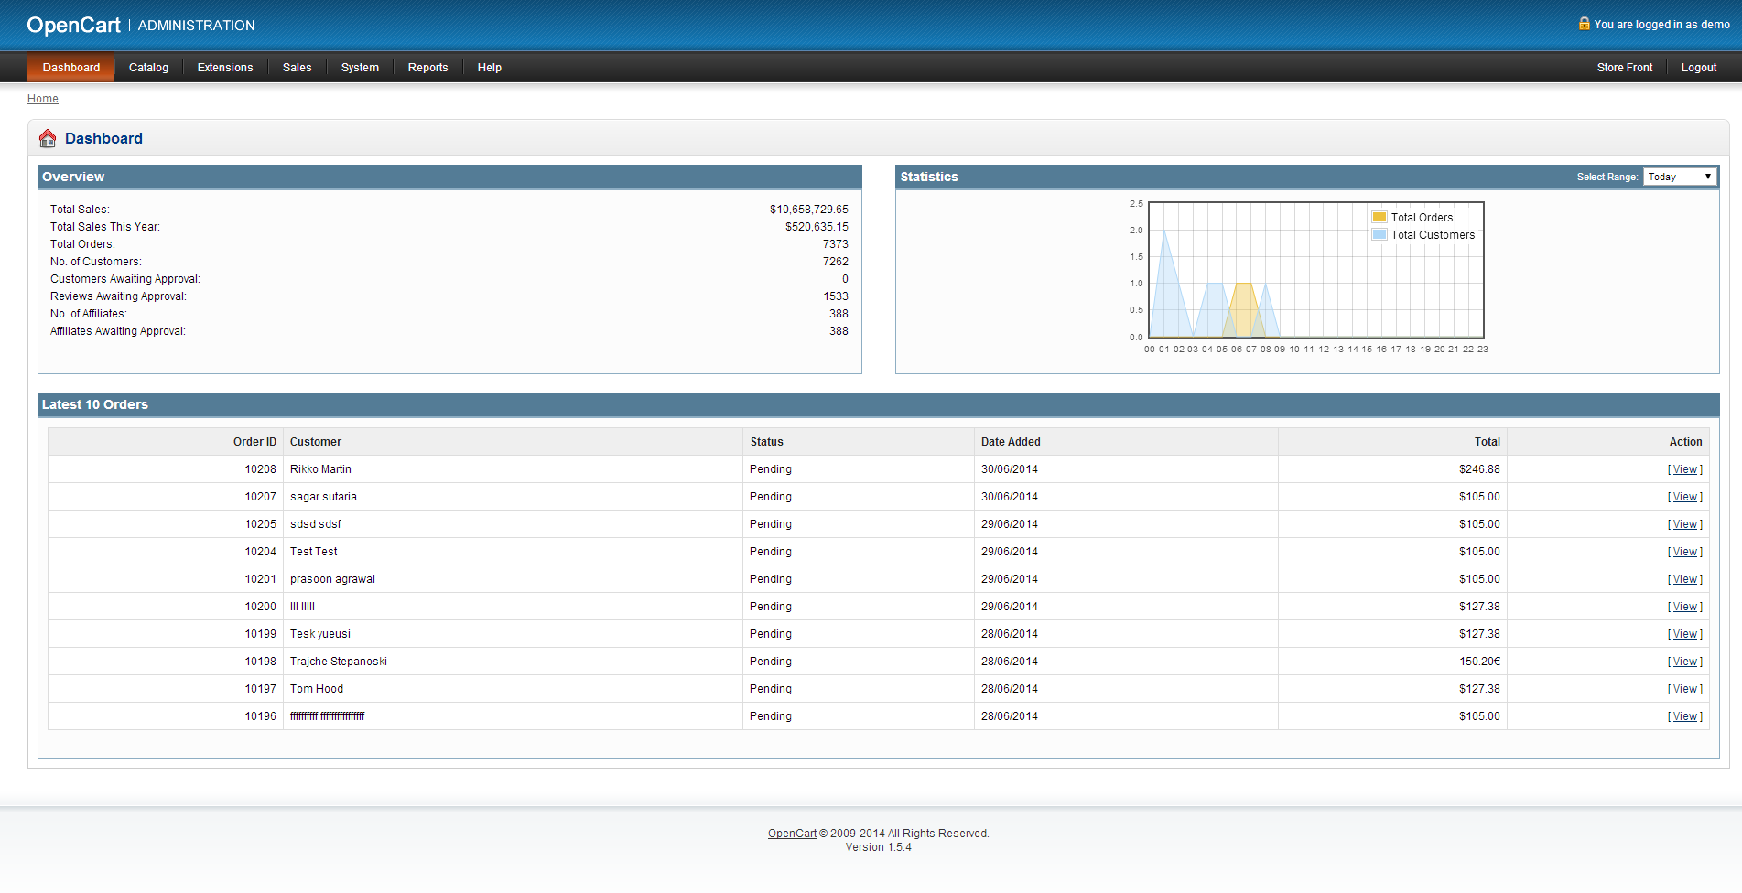This screenshot has height=893, width=1742.
Task: Click customer name Trajche Stepanoski
Action: (339, 662)
